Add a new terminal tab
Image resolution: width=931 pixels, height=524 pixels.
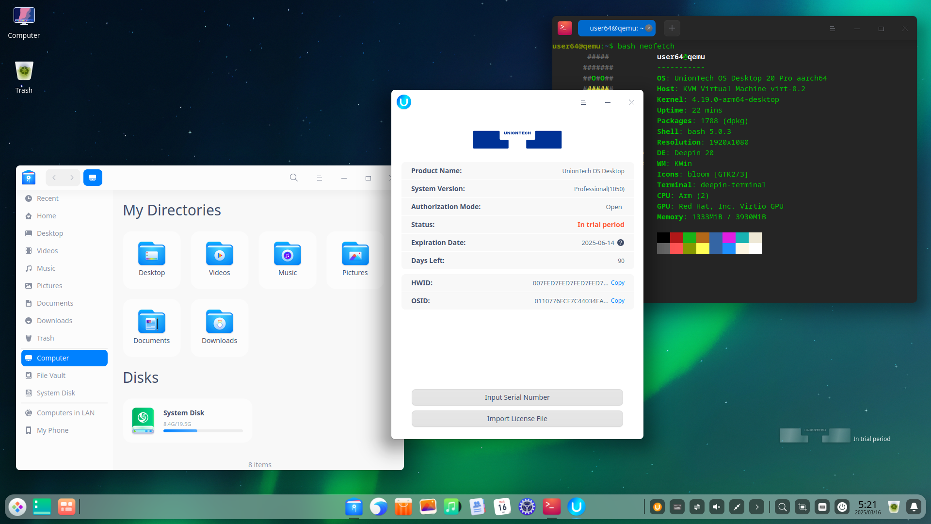[672, 28]
